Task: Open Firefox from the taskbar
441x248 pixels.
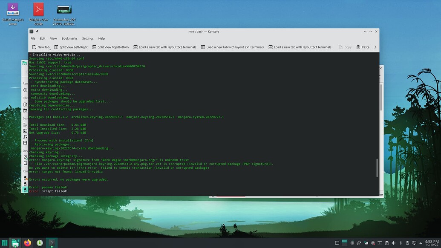Action: click(x=27, y=243)
